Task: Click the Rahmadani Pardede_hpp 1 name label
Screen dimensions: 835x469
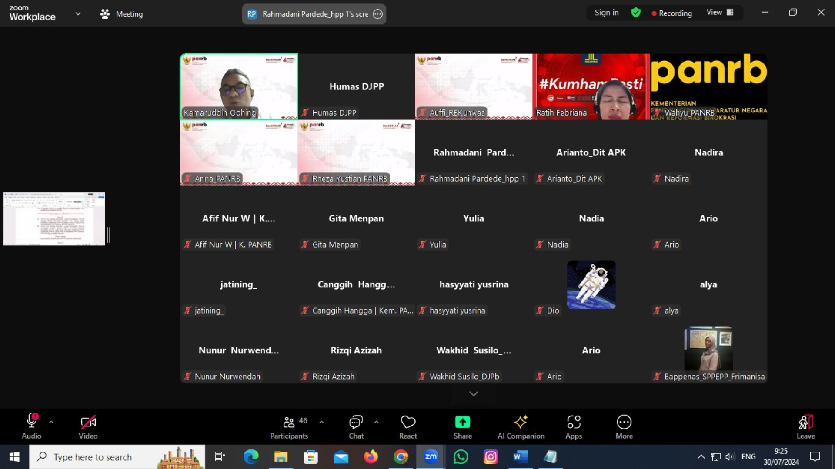Action: click(x=477, y=178)
